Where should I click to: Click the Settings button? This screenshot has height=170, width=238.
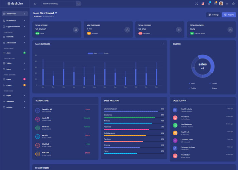[213, 15]
